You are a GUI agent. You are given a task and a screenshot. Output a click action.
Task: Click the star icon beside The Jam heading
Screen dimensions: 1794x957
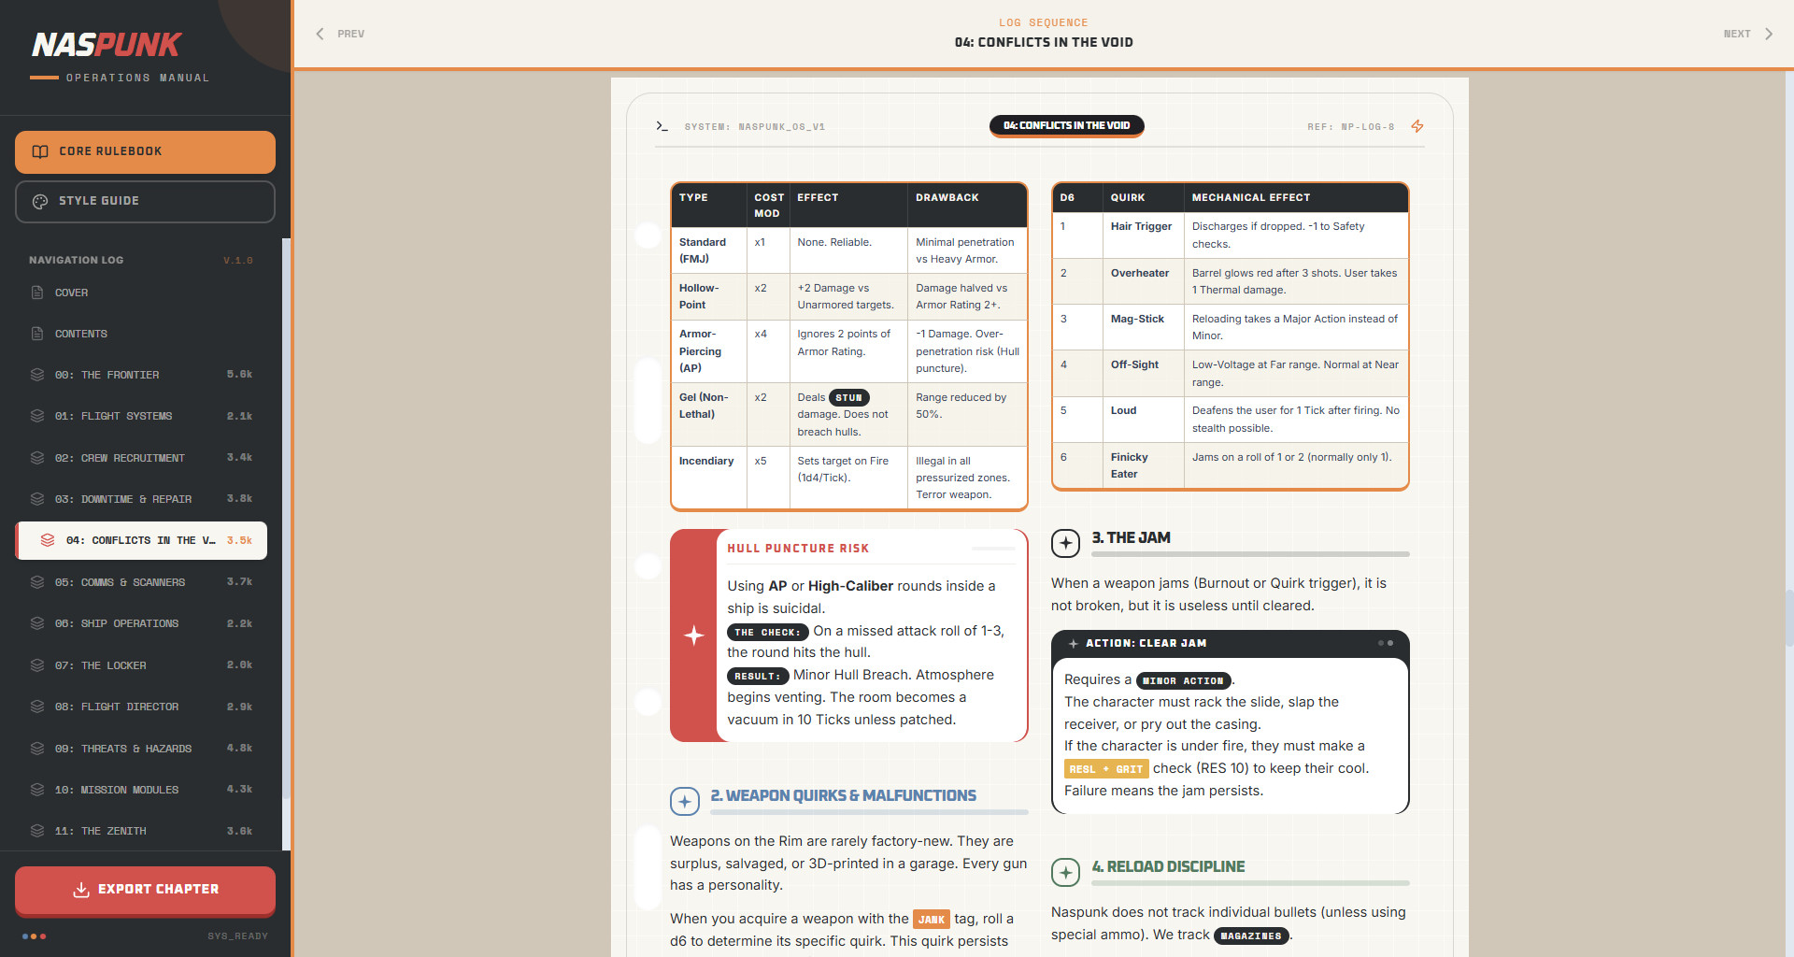(1065, 543)
